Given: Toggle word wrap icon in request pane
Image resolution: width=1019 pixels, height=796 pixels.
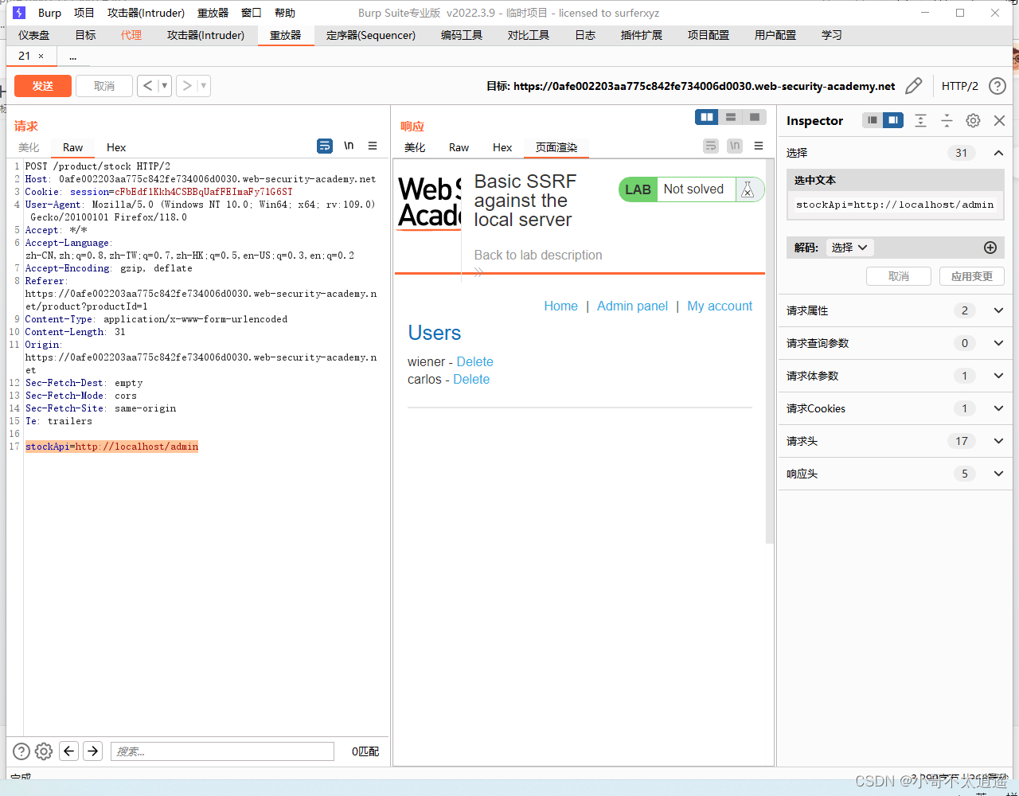Looking at the screenshot, I should (x=325, y=146).
